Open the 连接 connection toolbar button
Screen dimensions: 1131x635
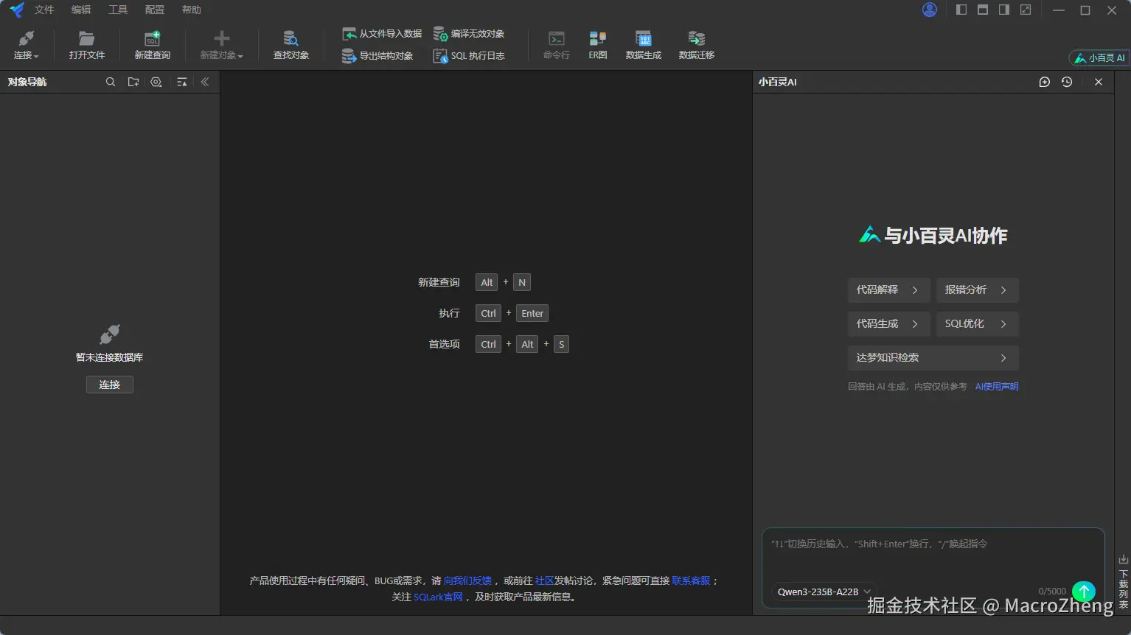[26, 45]
